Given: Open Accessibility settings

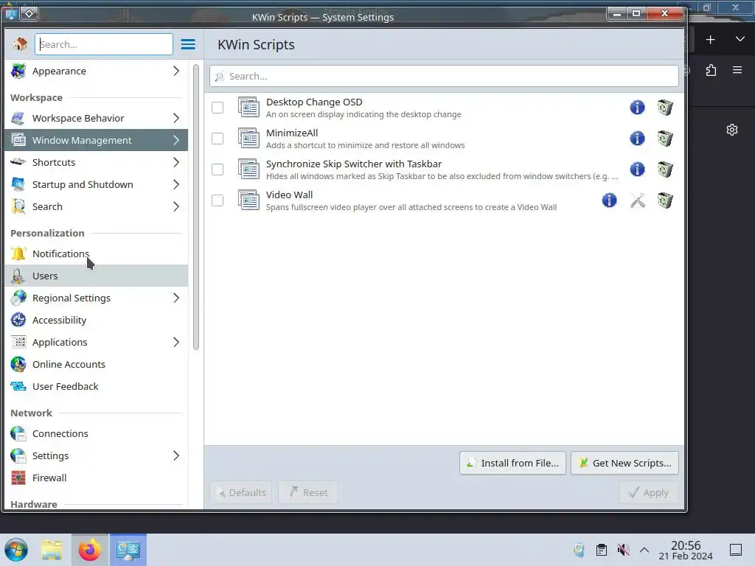Looking at the screenshot, I should [97, 320].
